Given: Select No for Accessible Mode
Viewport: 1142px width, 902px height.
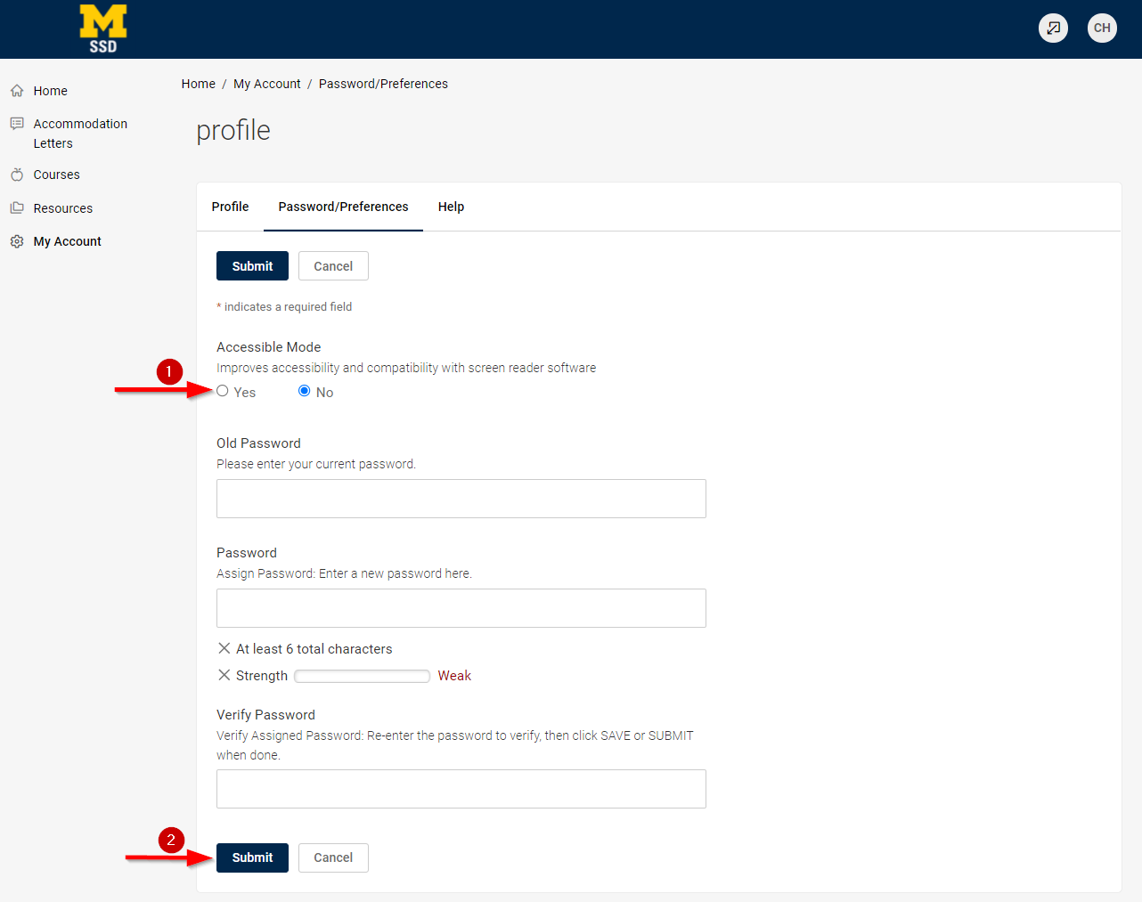Looking at the screenshot, I should (305, 391).
